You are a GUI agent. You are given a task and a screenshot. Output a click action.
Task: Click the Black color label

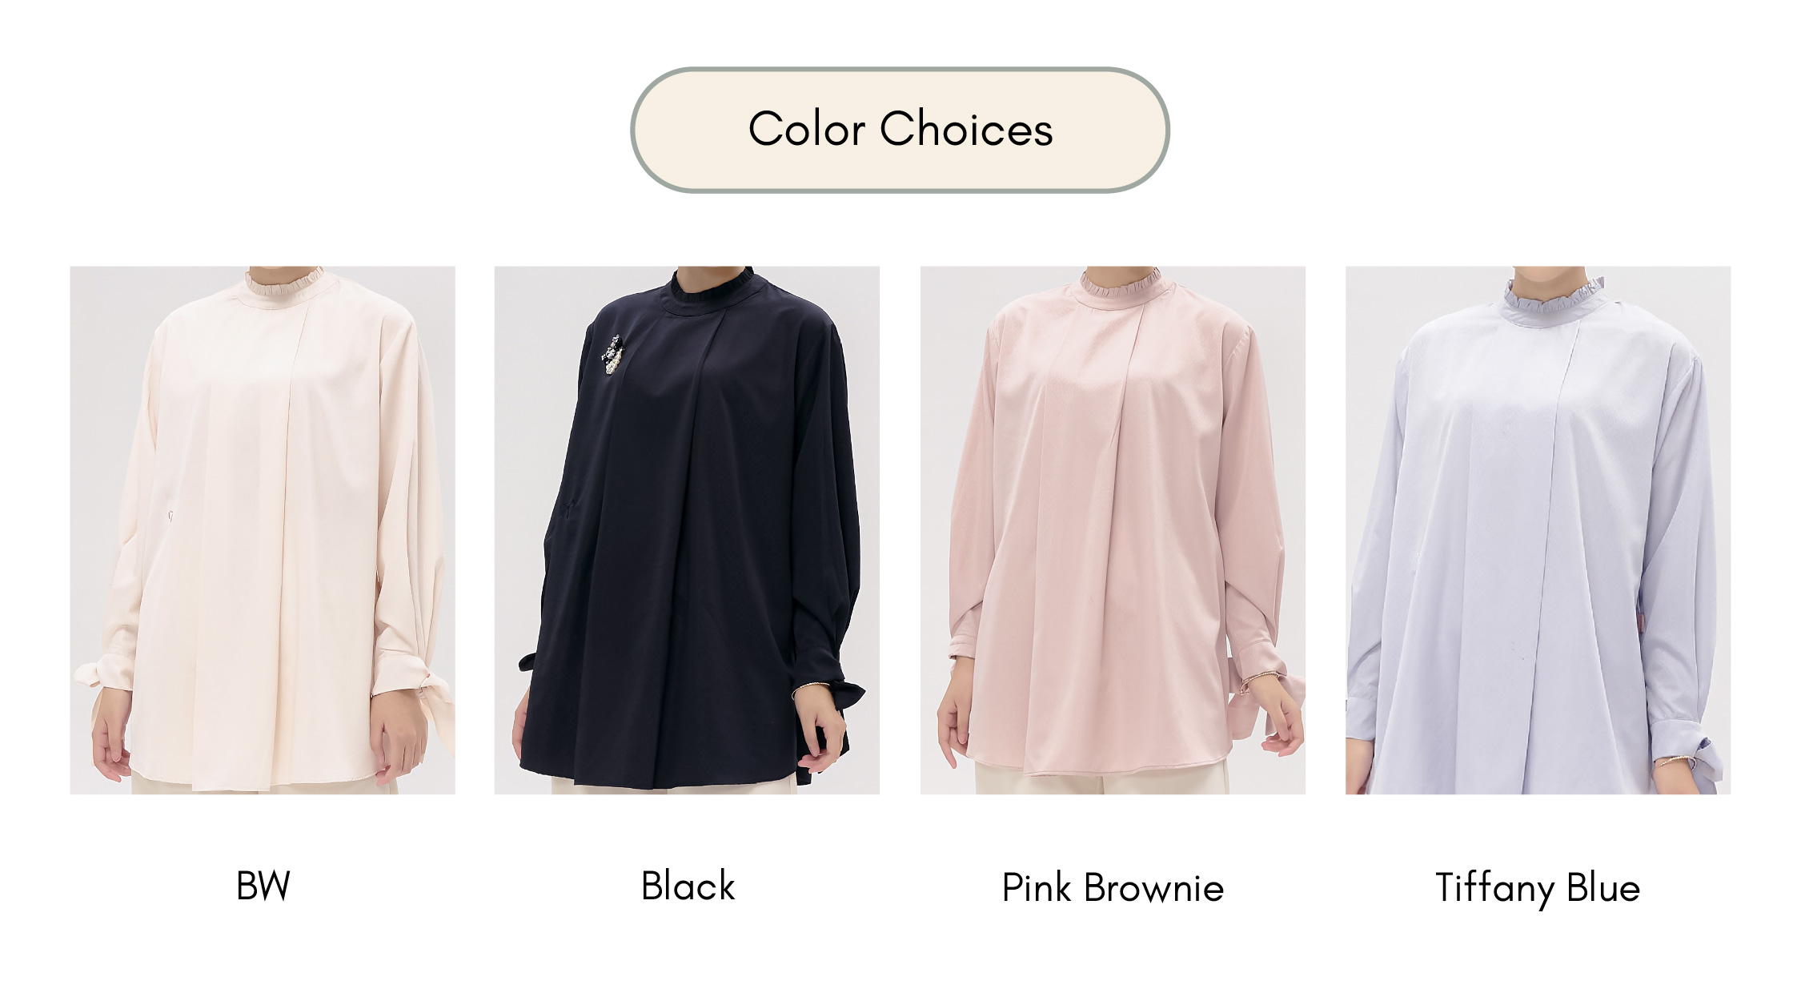[688, 886]
